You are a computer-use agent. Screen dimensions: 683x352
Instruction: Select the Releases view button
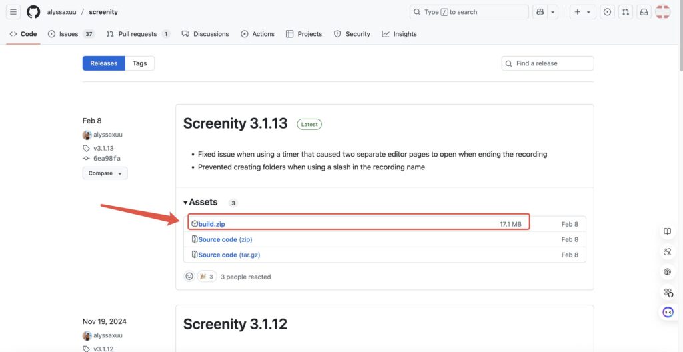pos(103,63)
